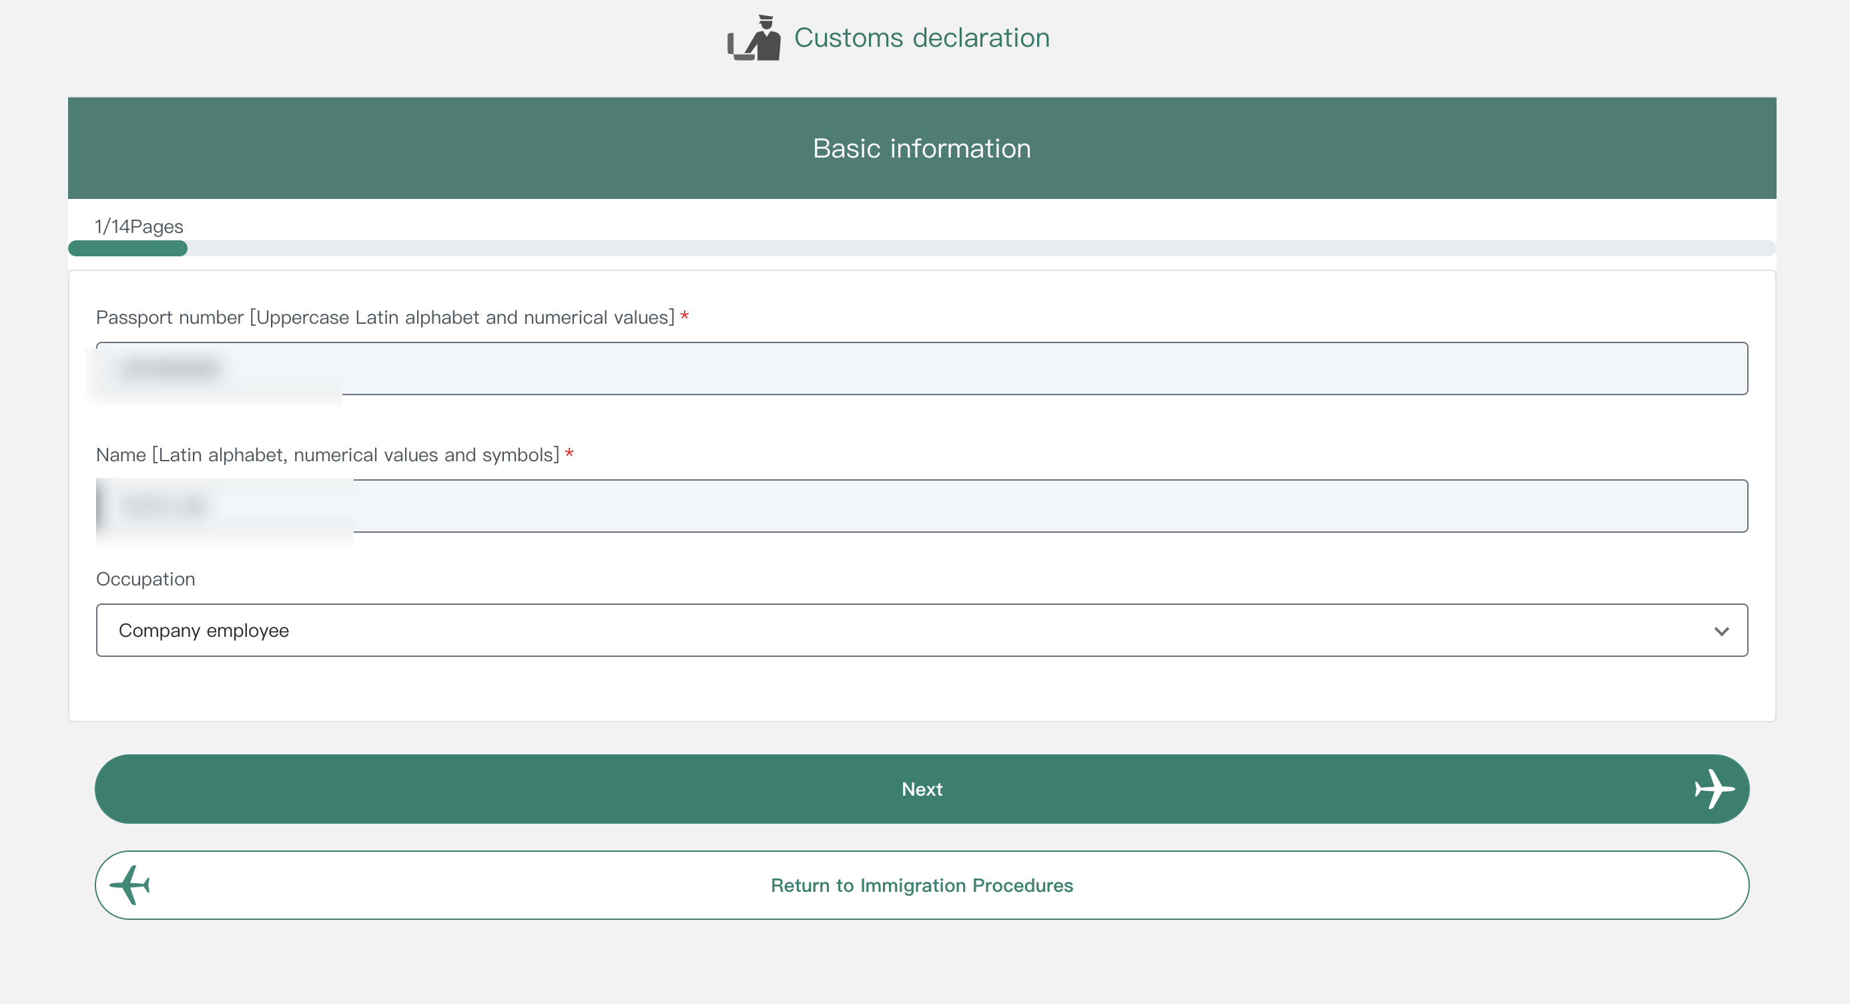Open the Customs declaration title link
This screenshot has width=1850, height=1004.
tap(922, 37)
